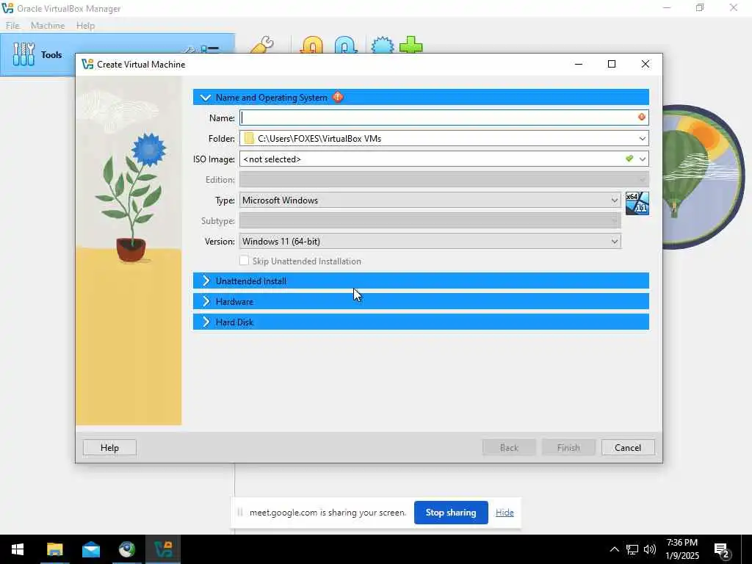Open the Version dropdown Windows 11 (64-bit)
The height and width of the screenshot is (564, 752).
[x=430, y=241]
